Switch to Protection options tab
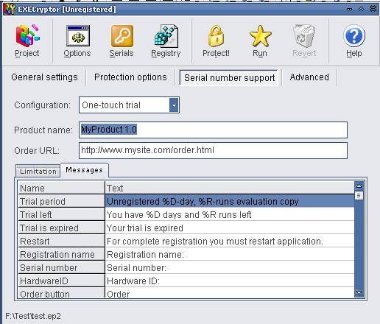380x324 pixels. pos(130,77)
